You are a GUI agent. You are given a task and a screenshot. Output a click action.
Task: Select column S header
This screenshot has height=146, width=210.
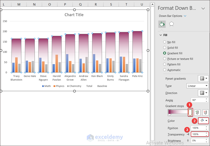point(111,4)
